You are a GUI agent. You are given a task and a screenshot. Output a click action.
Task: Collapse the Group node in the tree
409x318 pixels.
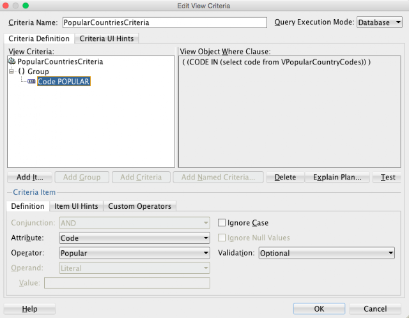point(12,71)
